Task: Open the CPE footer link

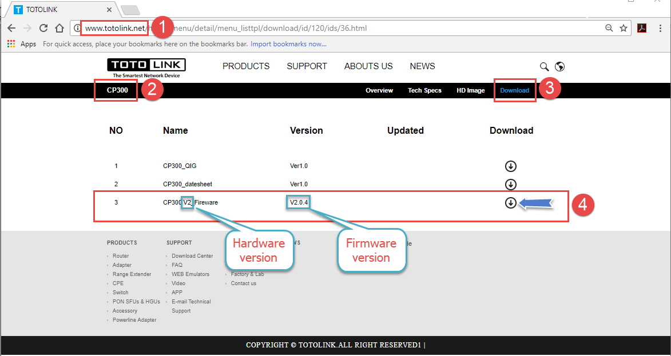Action: (x=118, y=283)
